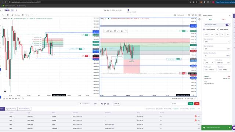The height and width of the screenshot is (132, 235).
Task: Open the quick search icon beside Autosaved
Action: click(x=189, y=15)
